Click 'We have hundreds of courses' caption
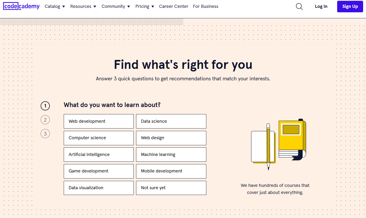Screen dimensions: 366x218 click(275, 189)
